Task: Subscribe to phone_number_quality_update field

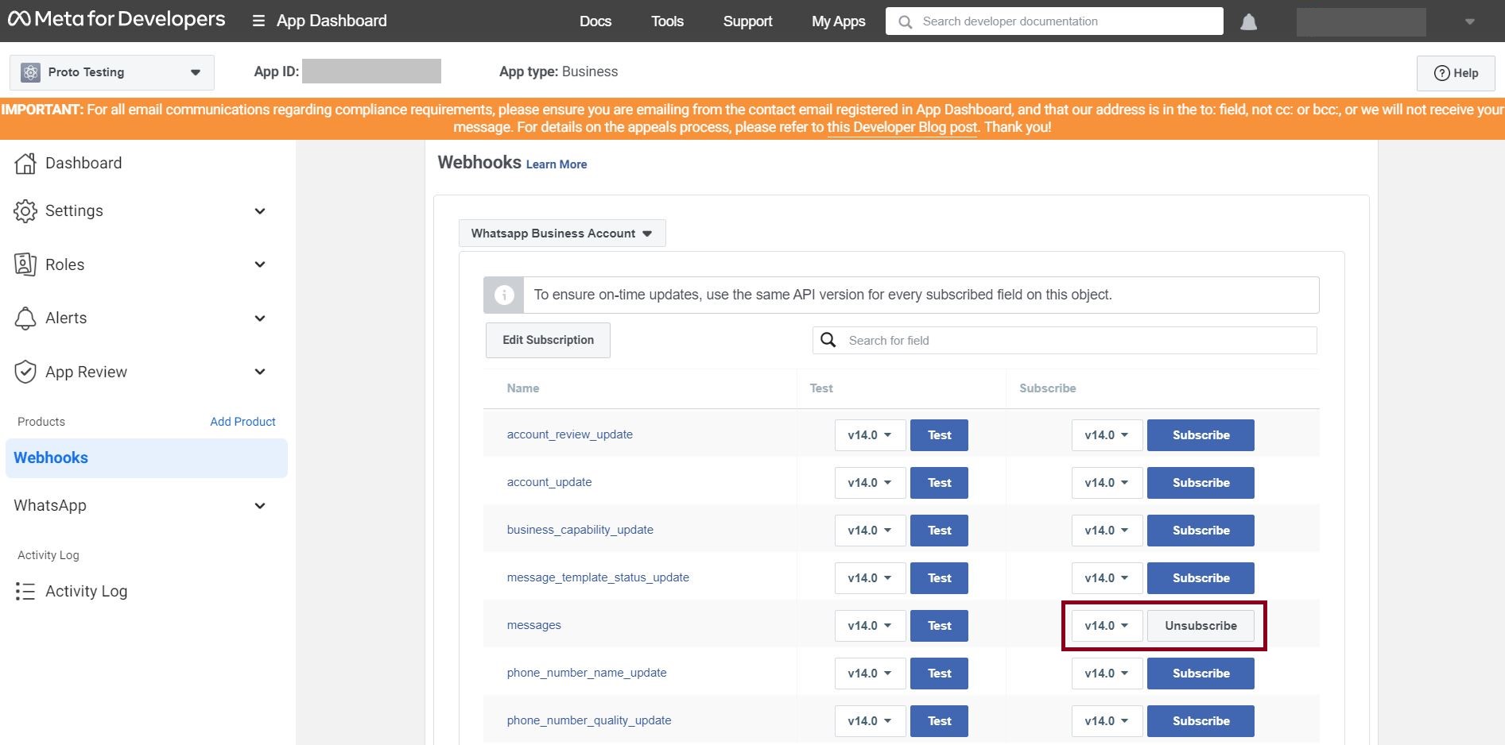Action: (x=1201, y=721)
